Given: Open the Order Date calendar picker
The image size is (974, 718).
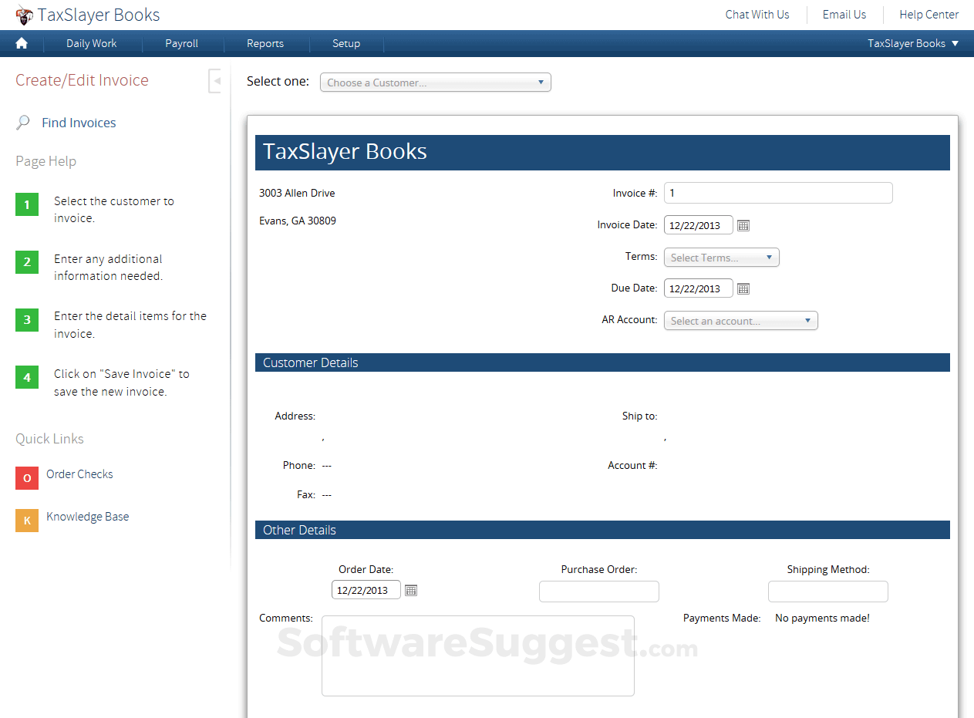Looking at the screenshot, I should [410, 589].
